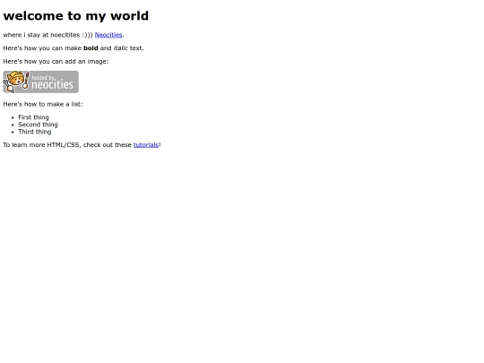The image size is (484, 363).
Task: Click the 'welcome to my world' heading
Action: click(76, 16)
